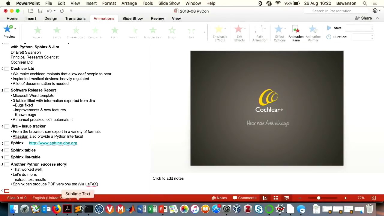The height and width of the screenshot is (216, 384).
Task: Select the Blinds animation effect
Action: 57,32
